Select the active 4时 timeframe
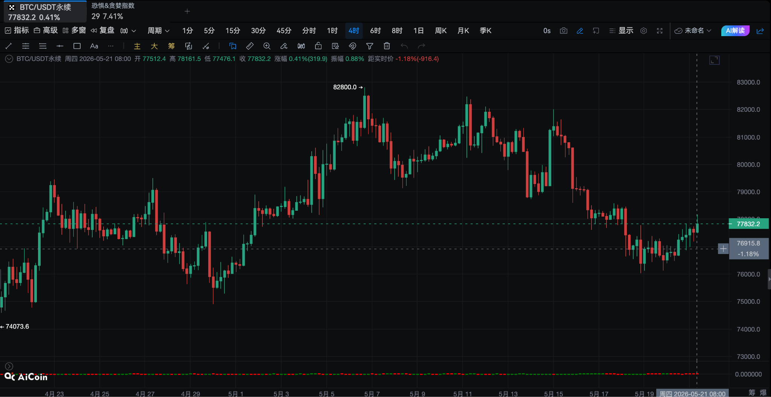Screen dimensions: 771x397 [x=354, y=30]
